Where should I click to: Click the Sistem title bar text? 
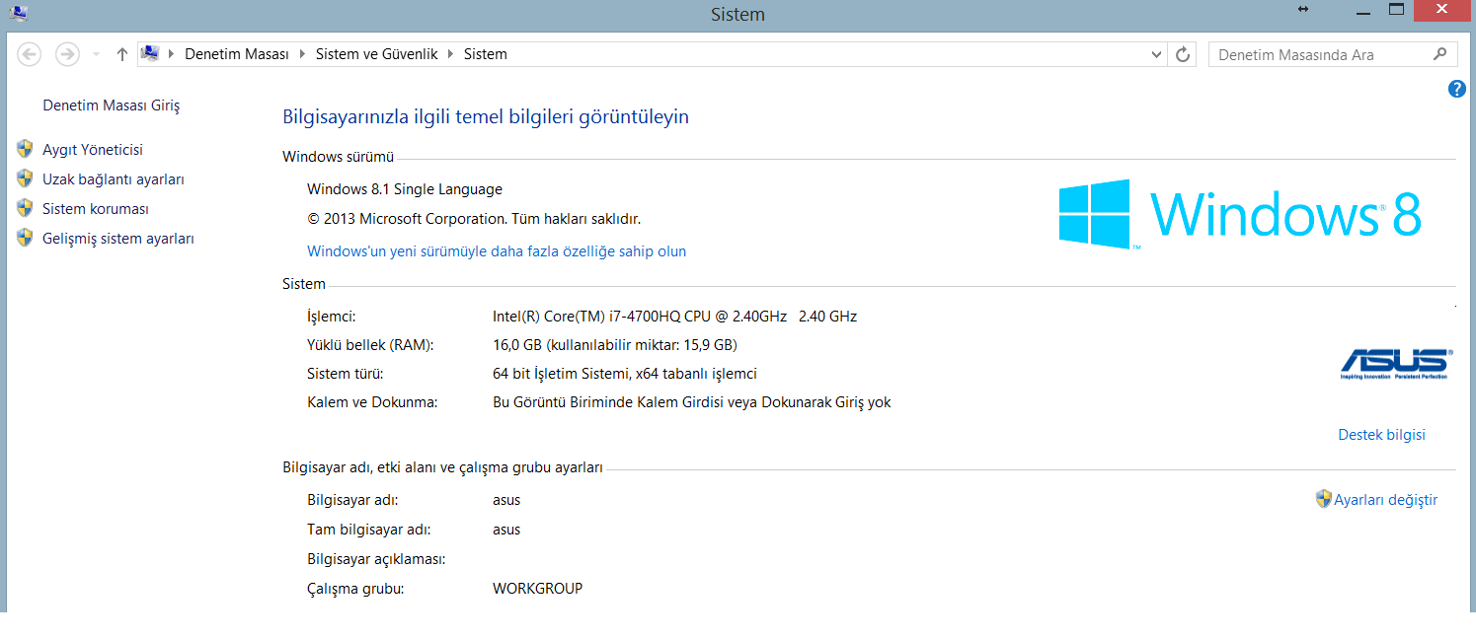pos(738,15)
